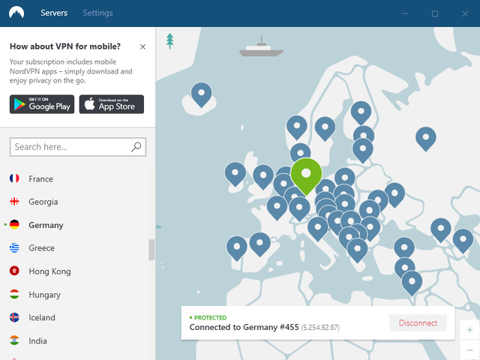Click the country list scrollbar thumb
The image size is (480, 360).
pos(151,250)
